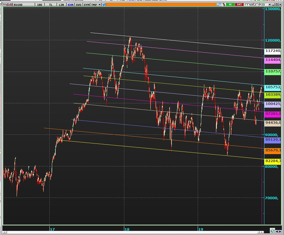
Task: Click the red SAT sell button
Action: (239, 4)
